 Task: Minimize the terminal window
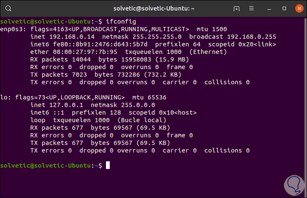270,8
